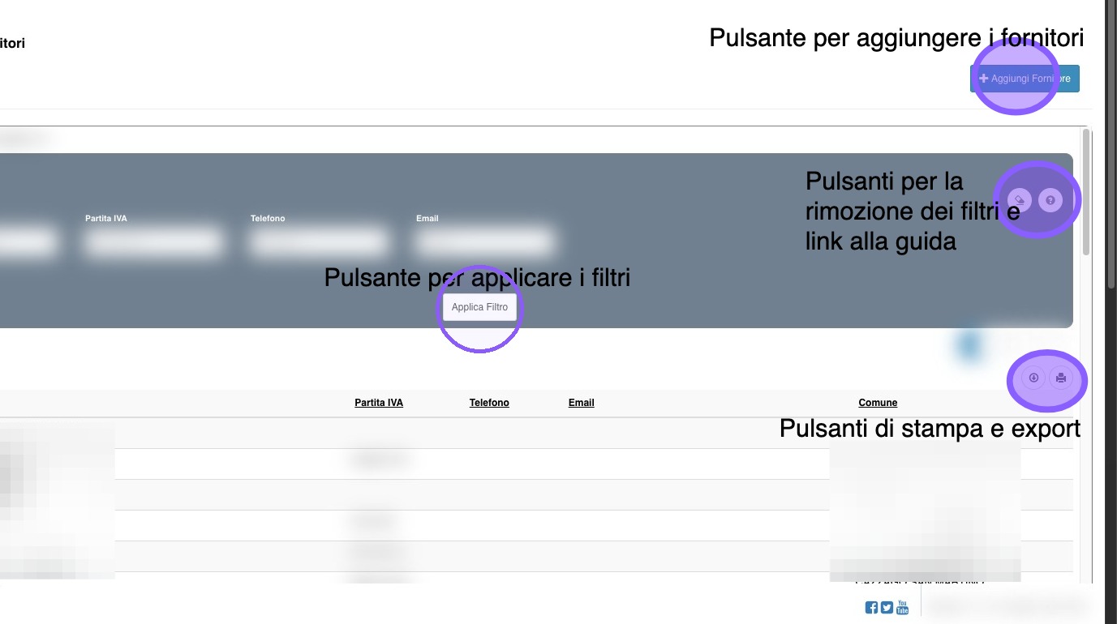Focus the Partita IVA filter field

[x=153, y=242]
